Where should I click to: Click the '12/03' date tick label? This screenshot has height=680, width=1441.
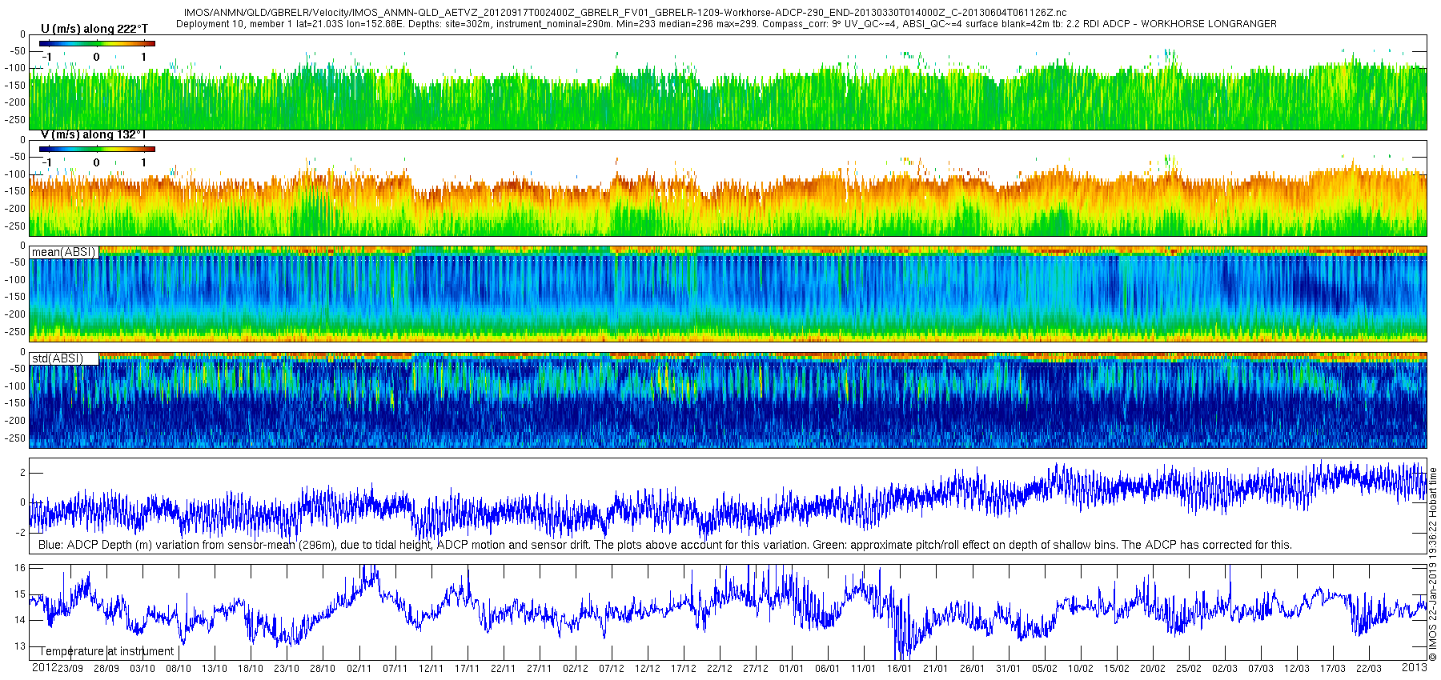tap(1296, 669)
